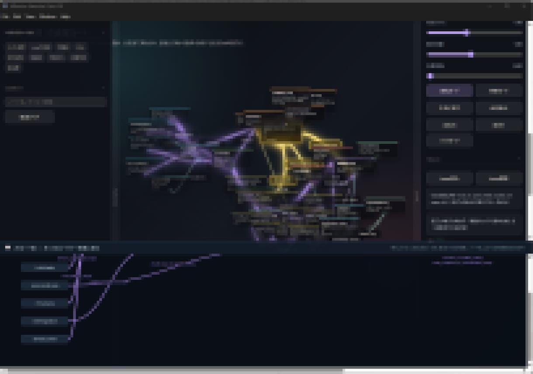Screen dimensions: 533x374
Task: Click the button beneath the left panel's input field
Action: tap(30, 117)
